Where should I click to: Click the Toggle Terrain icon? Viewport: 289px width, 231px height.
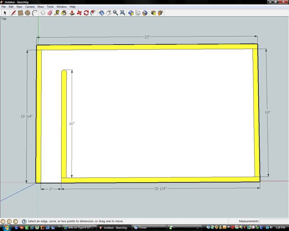click(x=138, y=13)
